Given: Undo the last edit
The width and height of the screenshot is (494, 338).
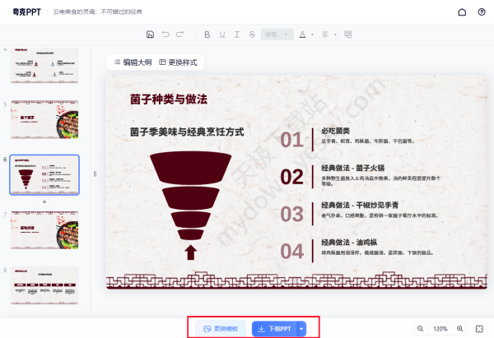Looking at the screenshot, I should pos(165,35).
